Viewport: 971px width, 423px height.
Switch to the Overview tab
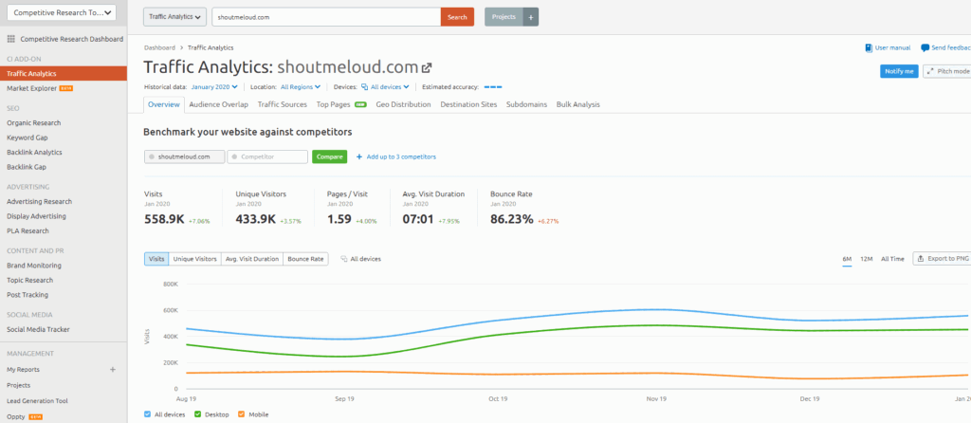tap(164, 104)
